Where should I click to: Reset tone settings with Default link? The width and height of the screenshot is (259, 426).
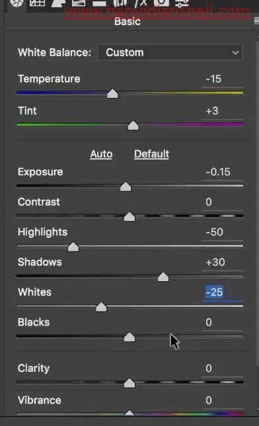click(151, 154)
